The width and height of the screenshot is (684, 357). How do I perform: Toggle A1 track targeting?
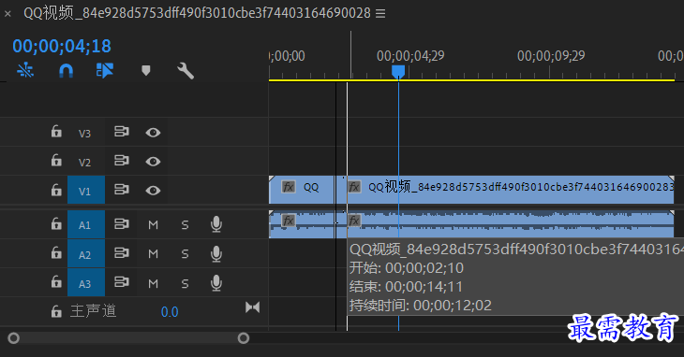(x=86, y=224)
